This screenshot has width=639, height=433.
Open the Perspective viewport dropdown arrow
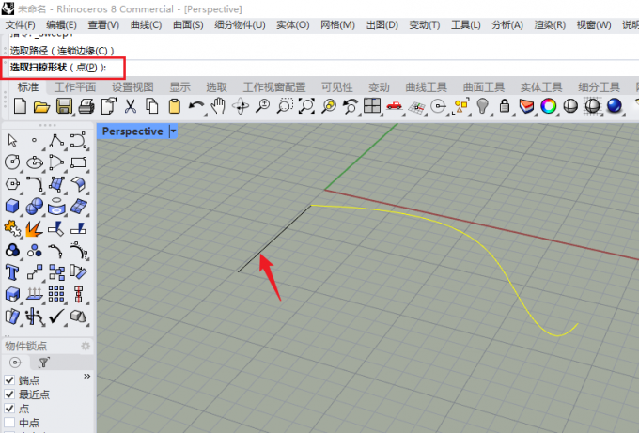click(x=173, y=131)
